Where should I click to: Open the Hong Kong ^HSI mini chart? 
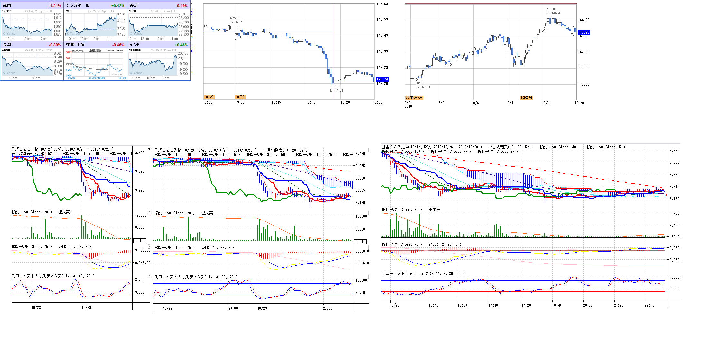pyautogui.click(x=153, y=24)
